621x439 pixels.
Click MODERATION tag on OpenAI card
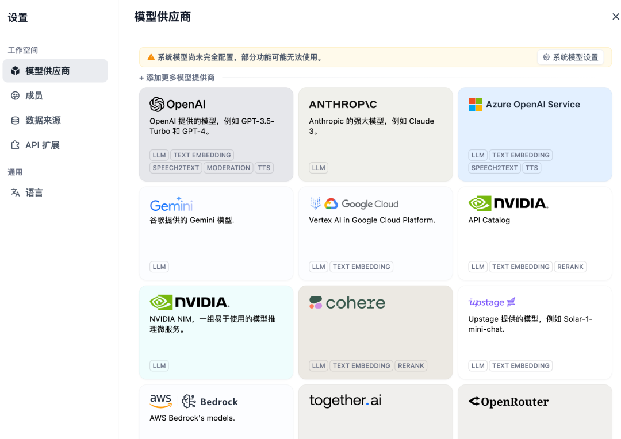click(228, 168)
